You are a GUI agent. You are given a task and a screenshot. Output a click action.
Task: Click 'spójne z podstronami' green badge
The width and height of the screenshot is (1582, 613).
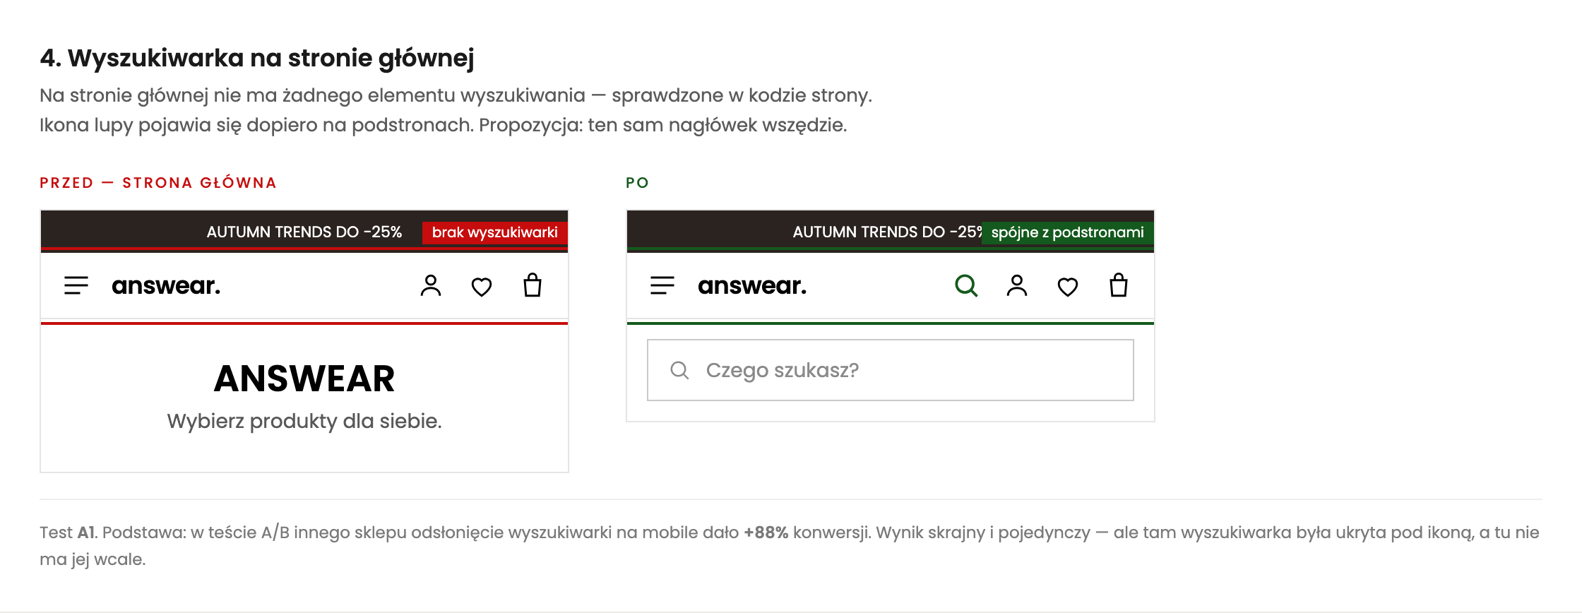pyautogui.click(x=1067, y=232)
